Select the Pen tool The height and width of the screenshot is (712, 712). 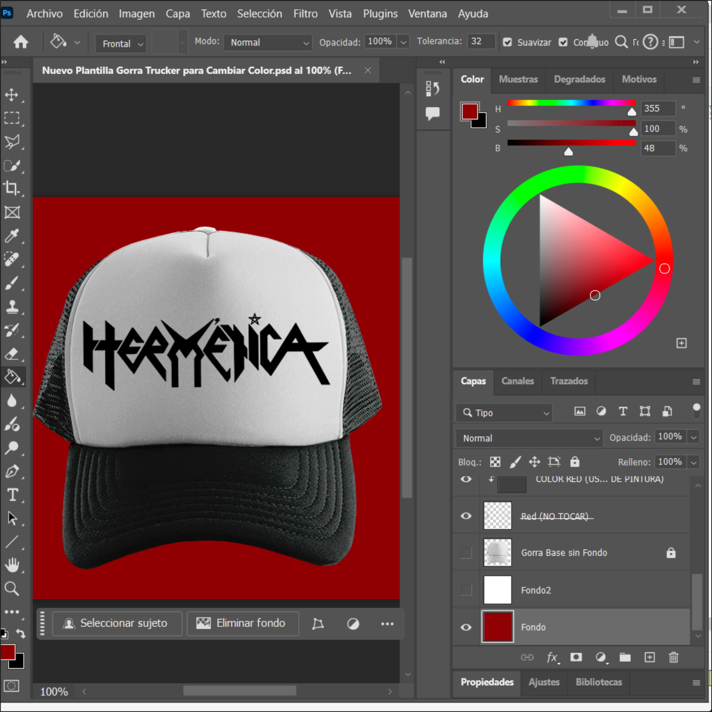12,471
